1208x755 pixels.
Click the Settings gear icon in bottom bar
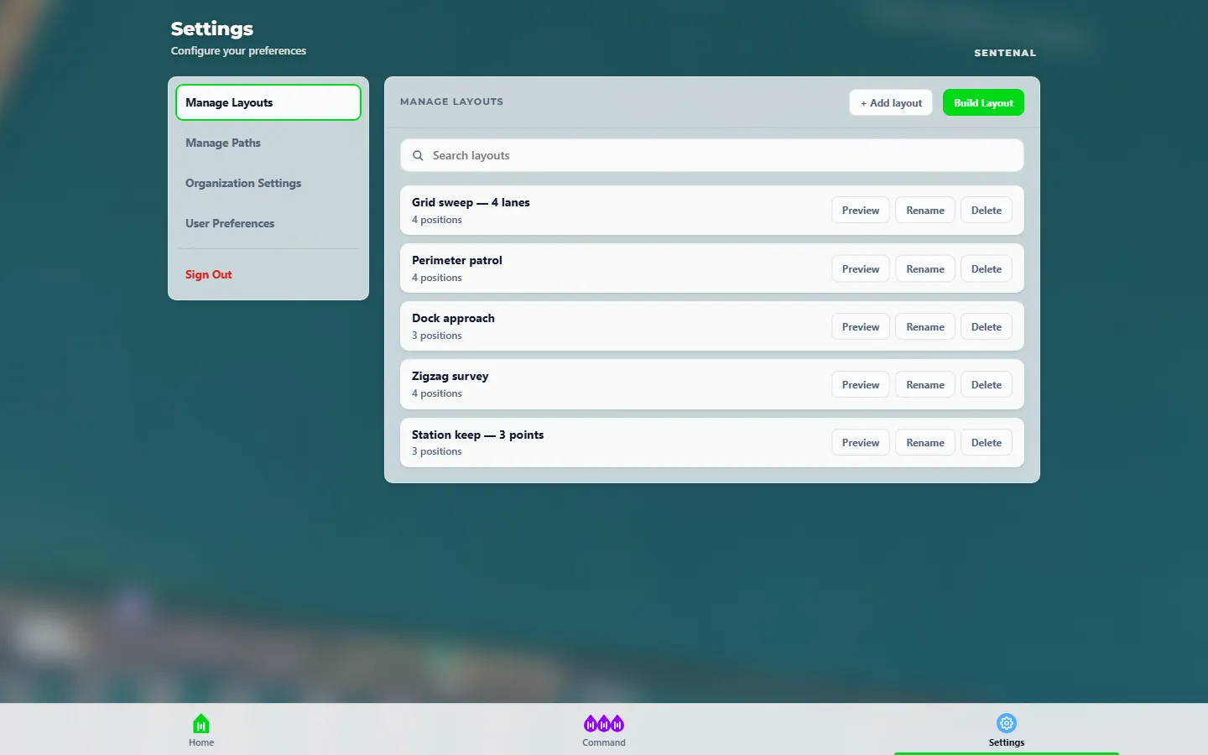coord(1007,723)
